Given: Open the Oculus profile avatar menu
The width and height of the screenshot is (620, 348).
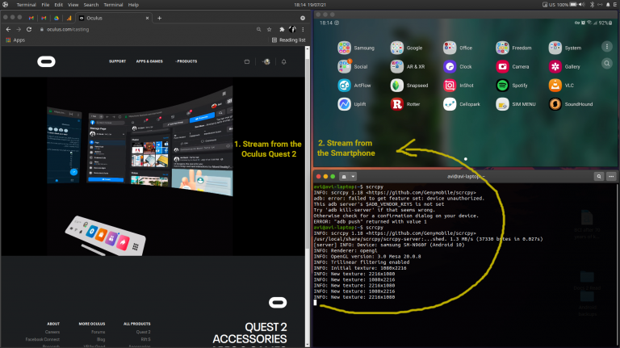Looking at the screenshot, I should click(x=267, y=61).
